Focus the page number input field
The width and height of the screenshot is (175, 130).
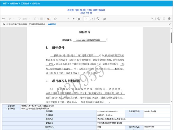coord(86,19)
